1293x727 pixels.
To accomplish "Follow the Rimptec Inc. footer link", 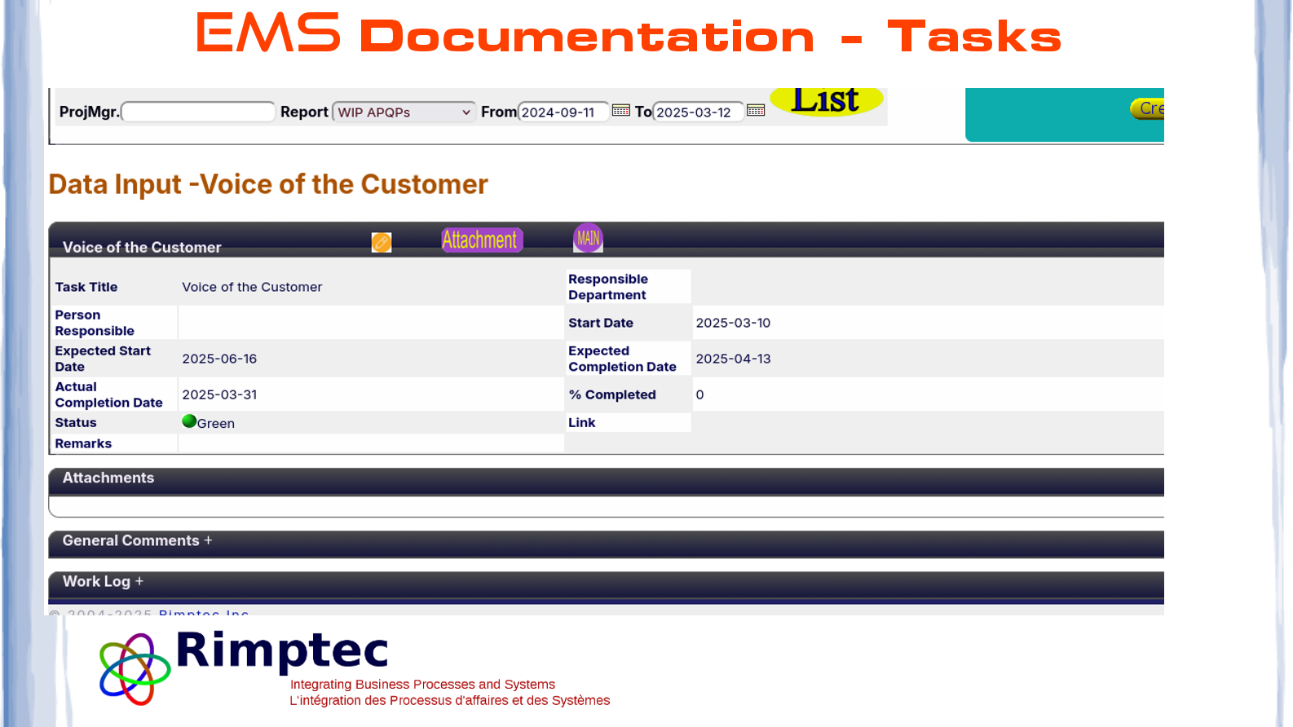I will tap(204, 613).
